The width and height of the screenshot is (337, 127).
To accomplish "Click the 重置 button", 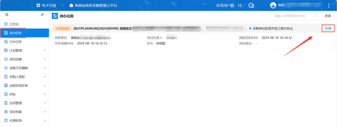I will [x=328, y=16].
